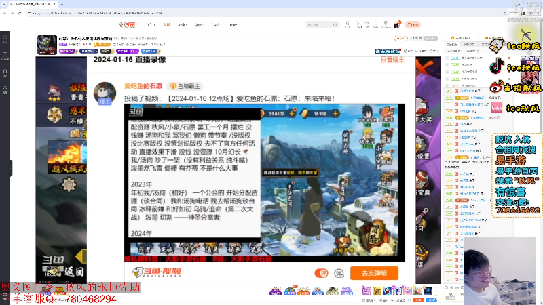Click the first purple badge pill under the title
543x305 pixels.
[67, 52]
